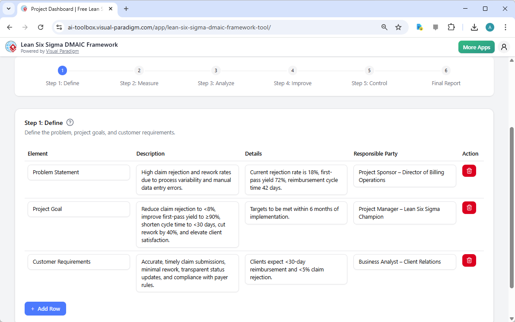Open Chrome's three-dot menu
This screenshot has width=515, height=322.
pos(505,27)
